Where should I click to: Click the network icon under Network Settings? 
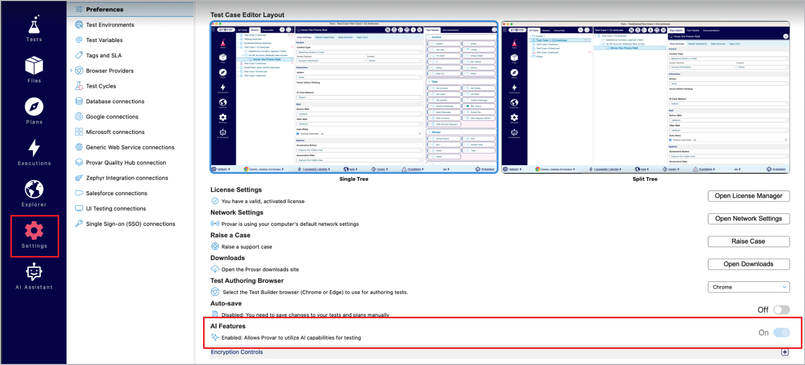(x=214, y=224)
